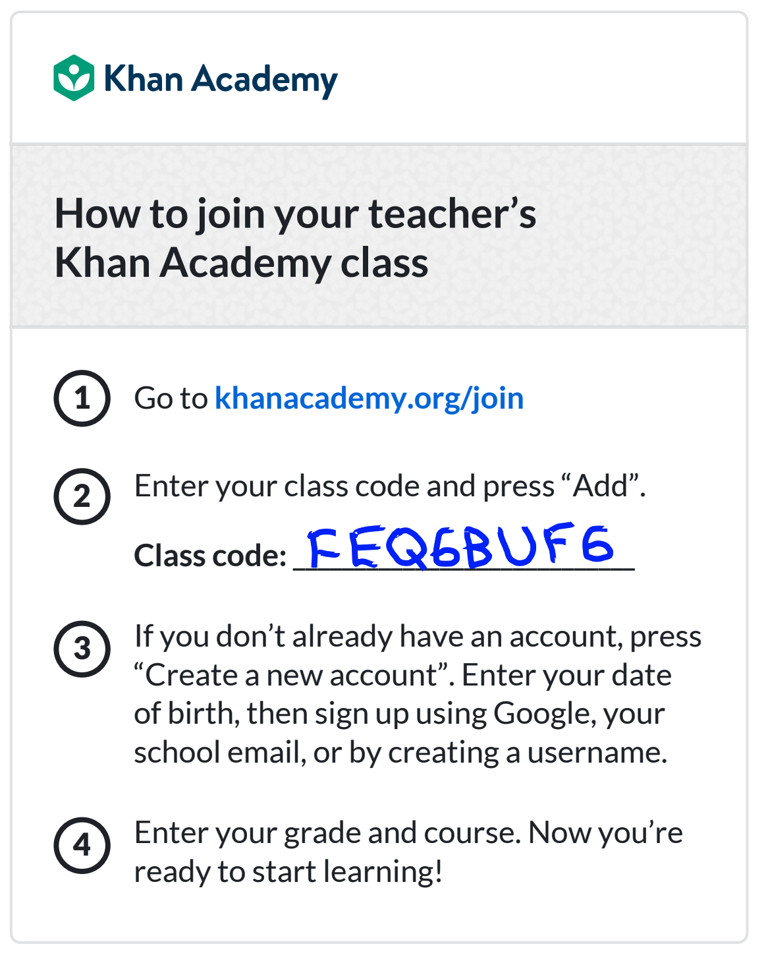Click "Enter your grade and course" text
This screenshot has width=768, height=965.
(328, 834)
